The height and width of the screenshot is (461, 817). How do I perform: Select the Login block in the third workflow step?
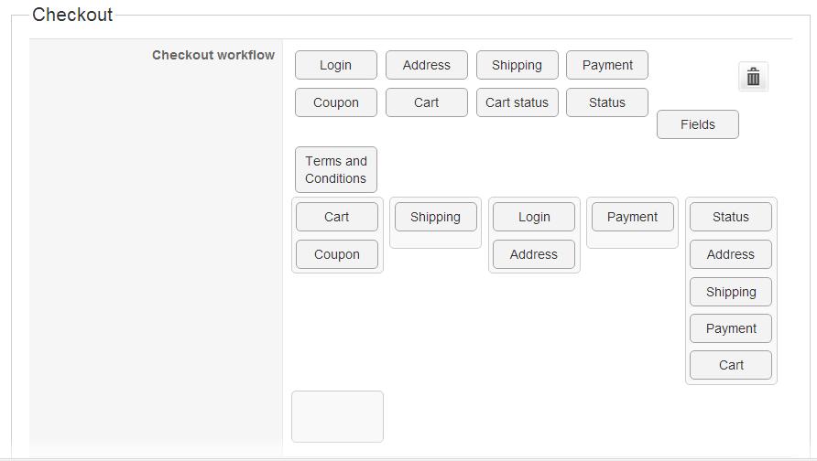pos(533,217)
